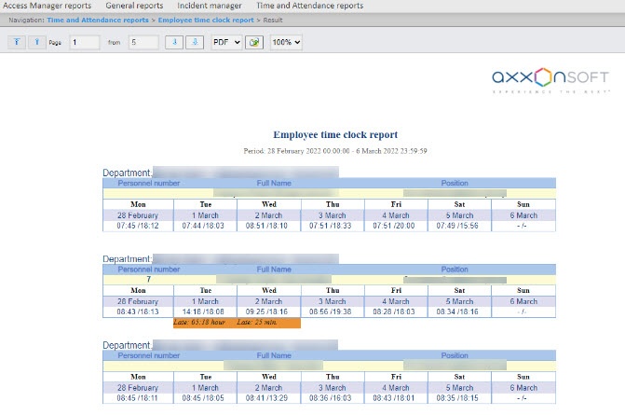Open the 100% zoom level dropdown
Screen dimensions: 625x415
pyautogui.click(x=286, y=43)
